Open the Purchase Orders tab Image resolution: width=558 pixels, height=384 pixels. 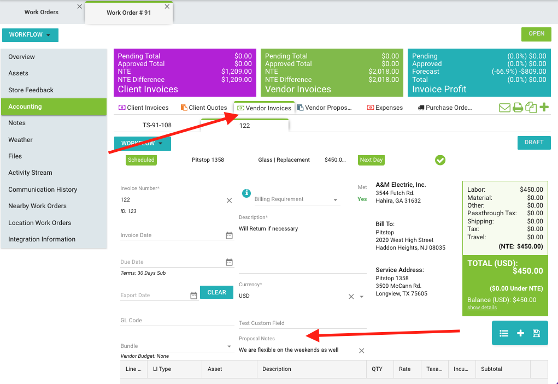coord(445,108)
